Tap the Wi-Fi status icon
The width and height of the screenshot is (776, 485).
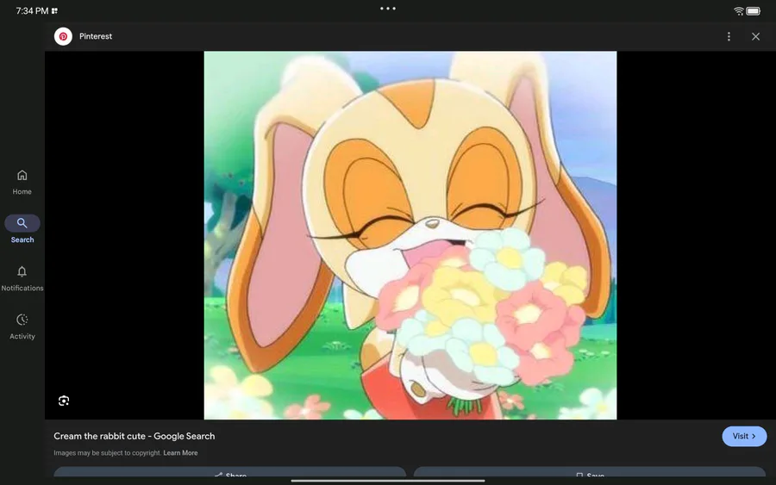(x=738, y=11)
